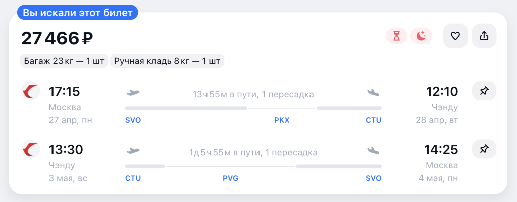Click the return flight landing plane icon
This screenshot has height=202, width=517.
tap(374, 151)
